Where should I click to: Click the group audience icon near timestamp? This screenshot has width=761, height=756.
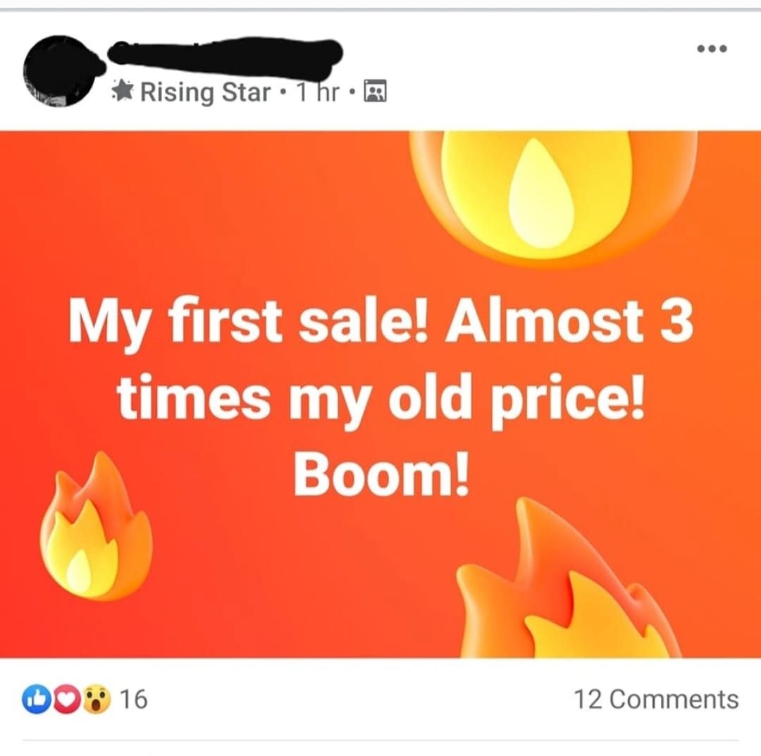coord(375,91)
